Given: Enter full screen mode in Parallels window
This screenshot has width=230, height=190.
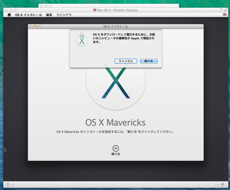Looking at the screenshot, I should (x=226, y=10).
